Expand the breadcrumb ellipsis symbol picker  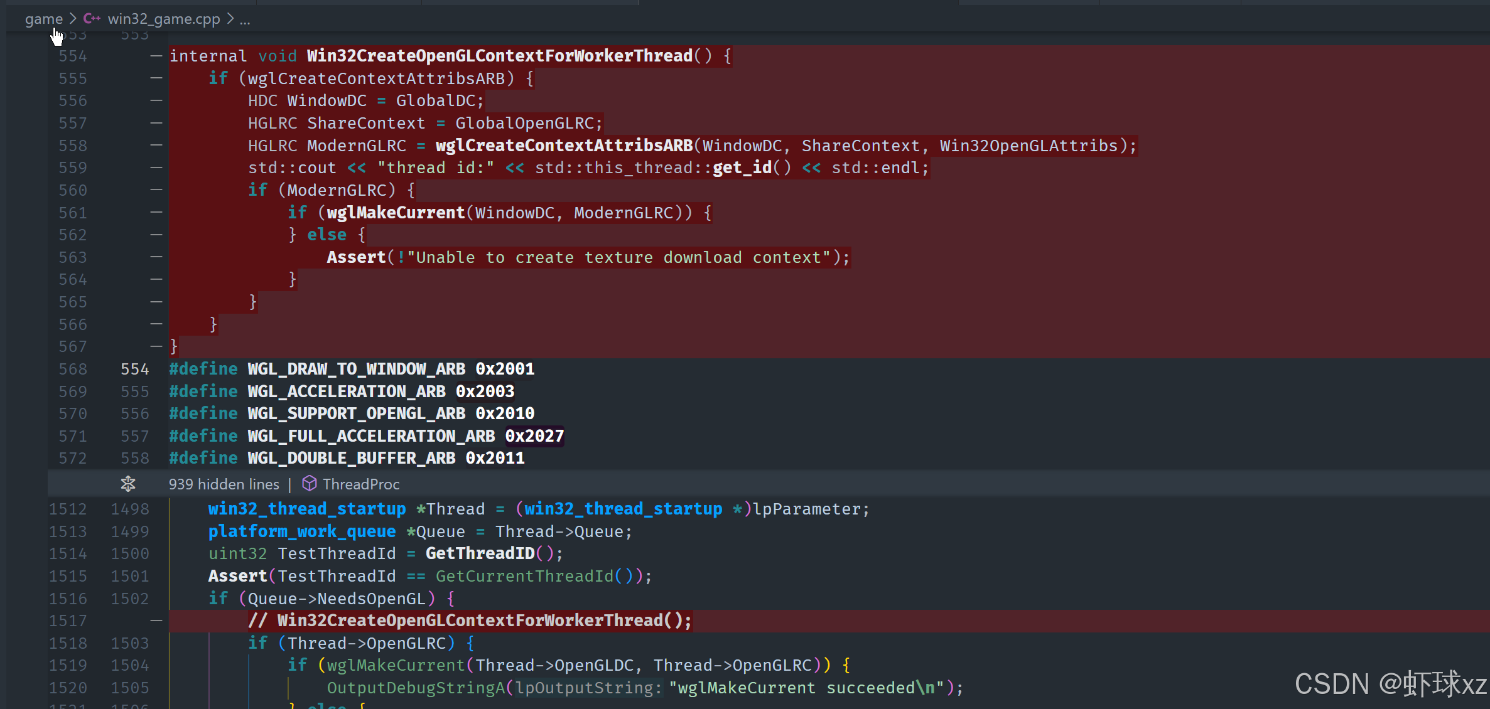point(245,19)
